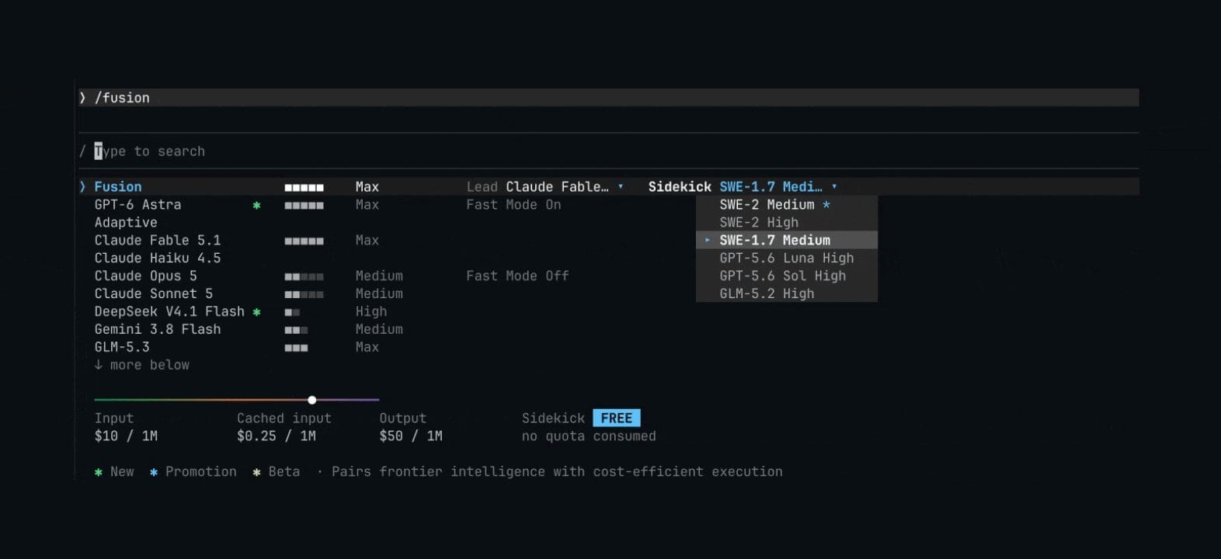This screenshot has width=1221, height=559.
Task: Click the effort bars for DeepSeek V4.1 Flash
Action: point(292,312)
